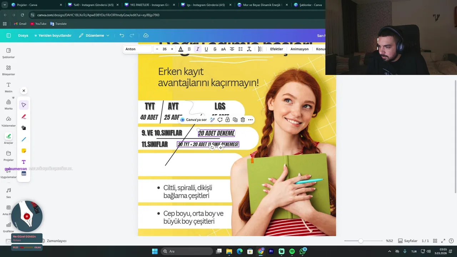Open the YouTube bookmark
The height and width of the screenshot is (257, 457).
tap(38, 24)
